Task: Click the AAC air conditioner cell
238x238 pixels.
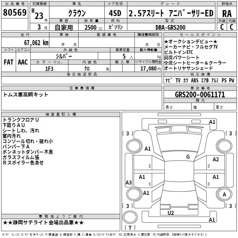Action: pos(23,62)
